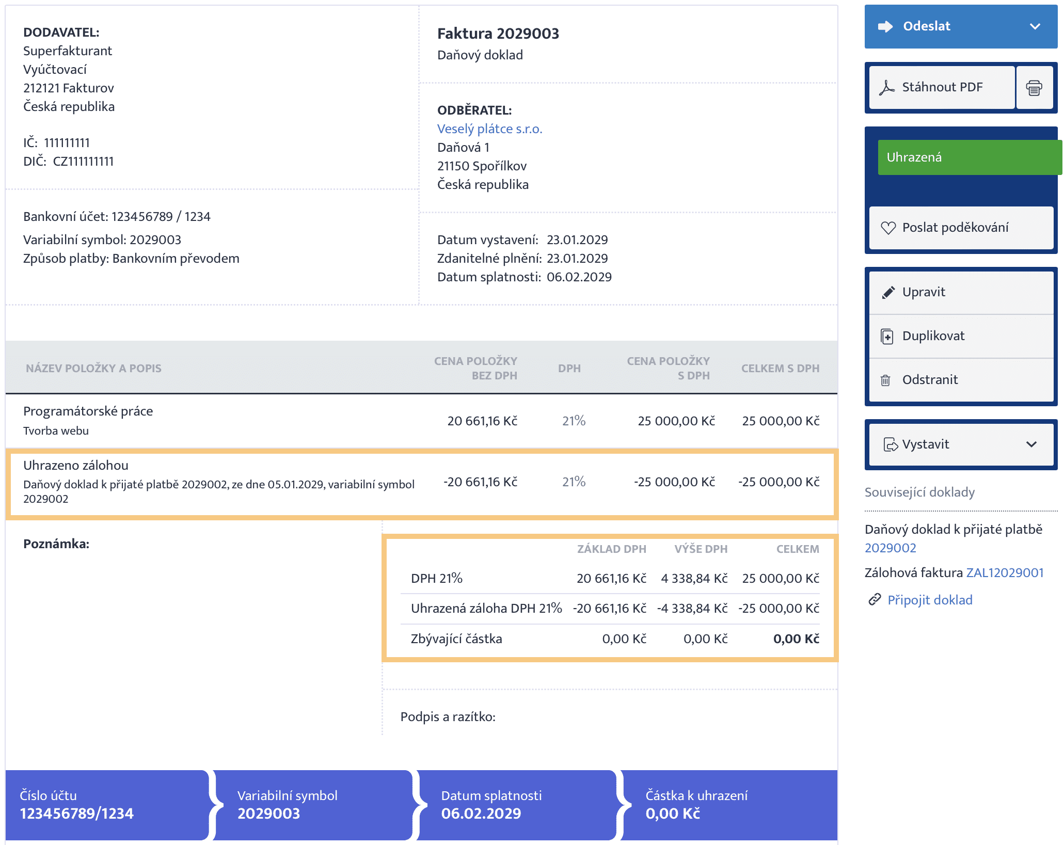Viewport: 1064px width, 845px height.
Task: Open deposit invoice ZAL12029001 link
Action: click(1005, 572)
